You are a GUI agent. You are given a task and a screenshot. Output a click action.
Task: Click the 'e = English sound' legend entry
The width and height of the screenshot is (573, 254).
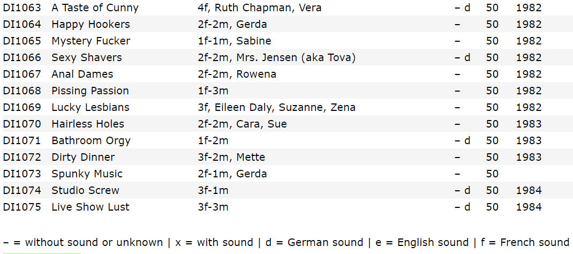coord(422,242)
